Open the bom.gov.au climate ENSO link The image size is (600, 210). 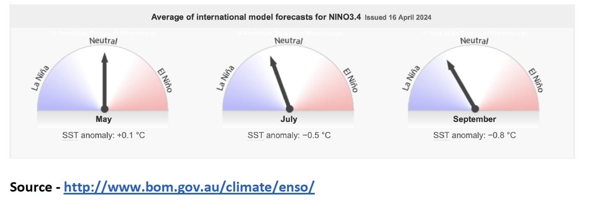click(189, 187)
